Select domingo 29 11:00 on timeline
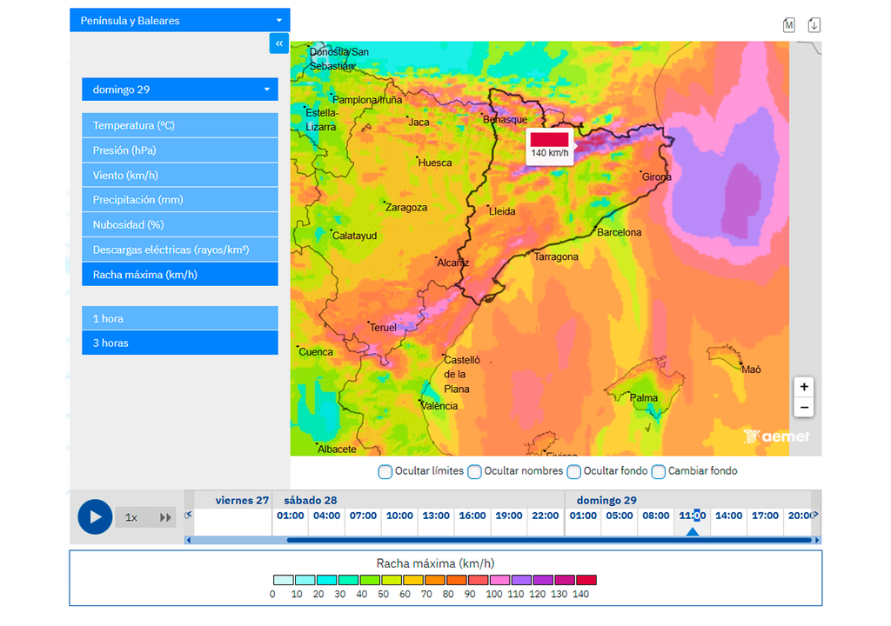Screen dimensions: 891x626 click(x=692, y=516)
